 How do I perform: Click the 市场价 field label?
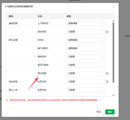41,40
